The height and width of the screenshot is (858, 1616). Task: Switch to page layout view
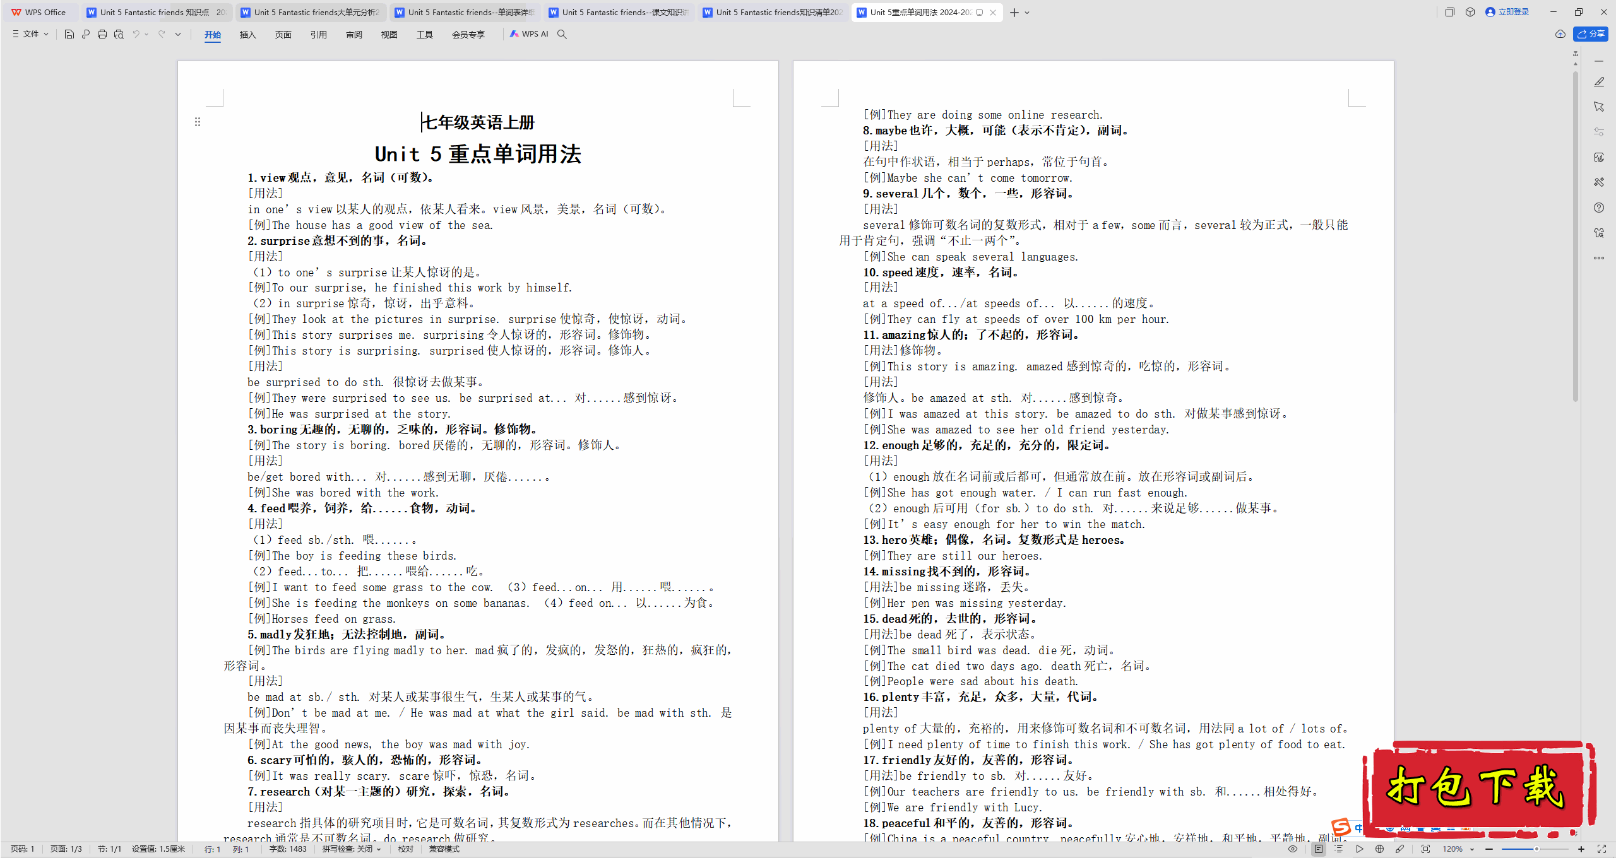point(1318,849)
